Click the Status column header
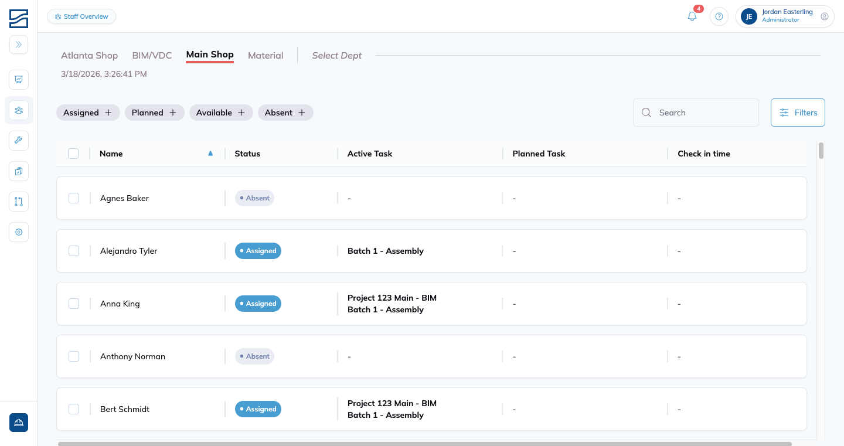 point(247,154)
